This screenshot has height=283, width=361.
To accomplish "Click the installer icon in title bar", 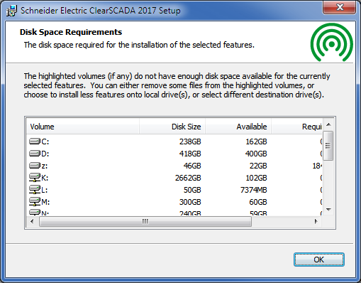I will click(x=11, y=11).
